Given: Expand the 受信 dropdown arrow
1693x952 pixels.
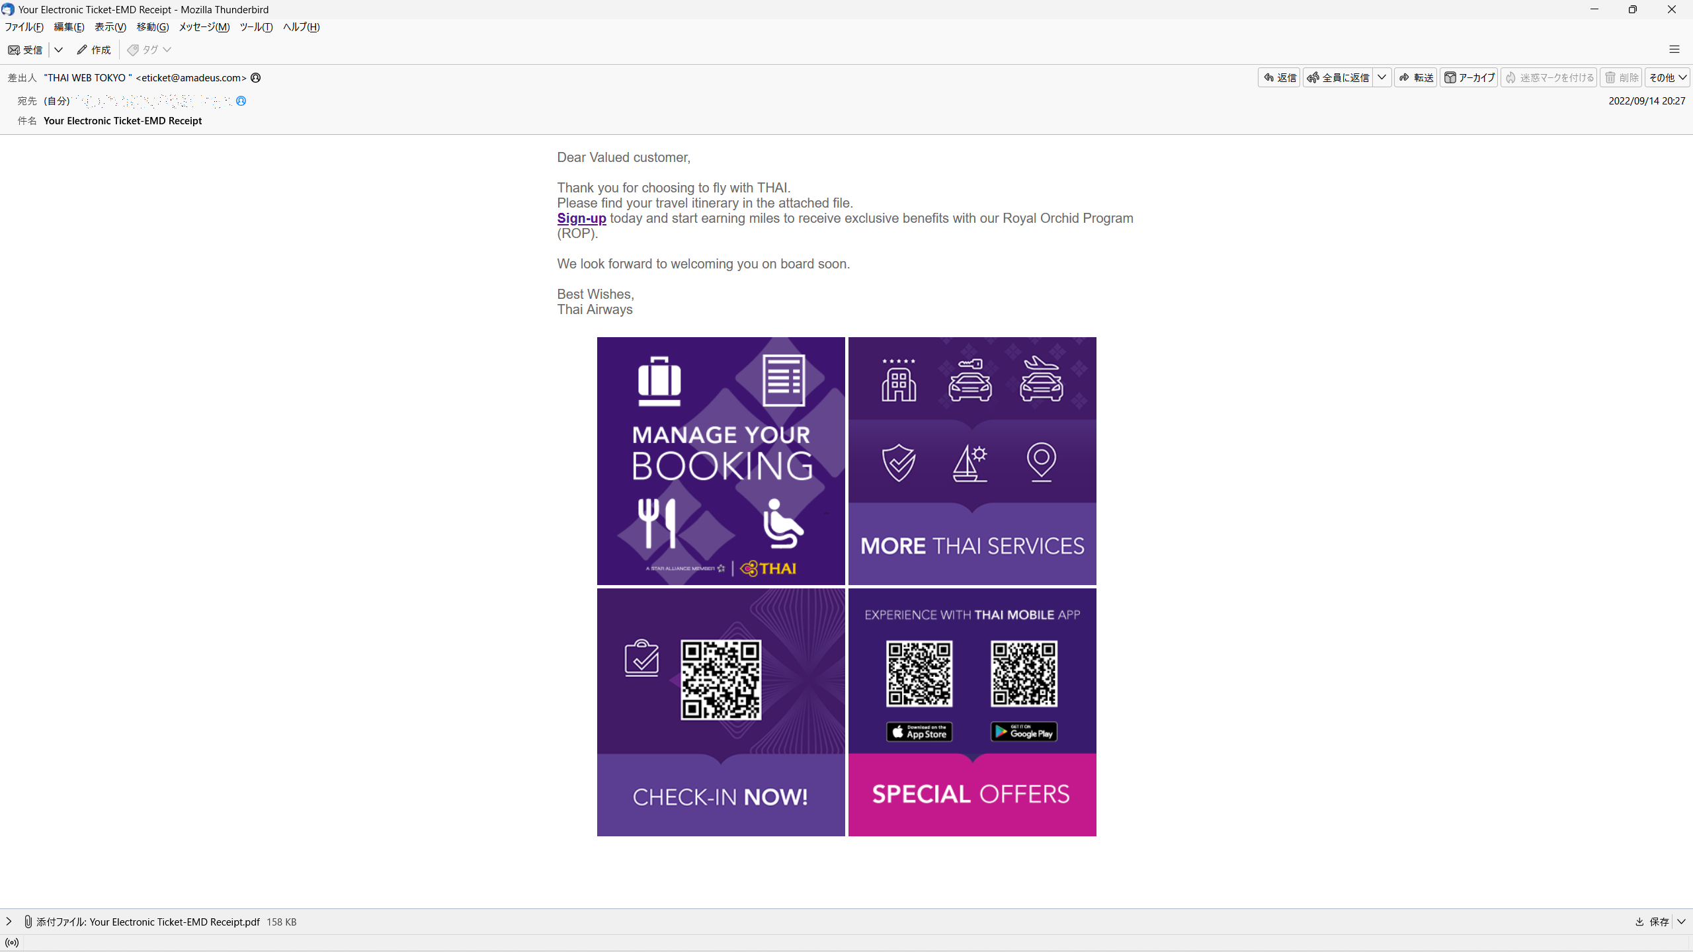Looking at the screenshot, I should coord(58,50).
